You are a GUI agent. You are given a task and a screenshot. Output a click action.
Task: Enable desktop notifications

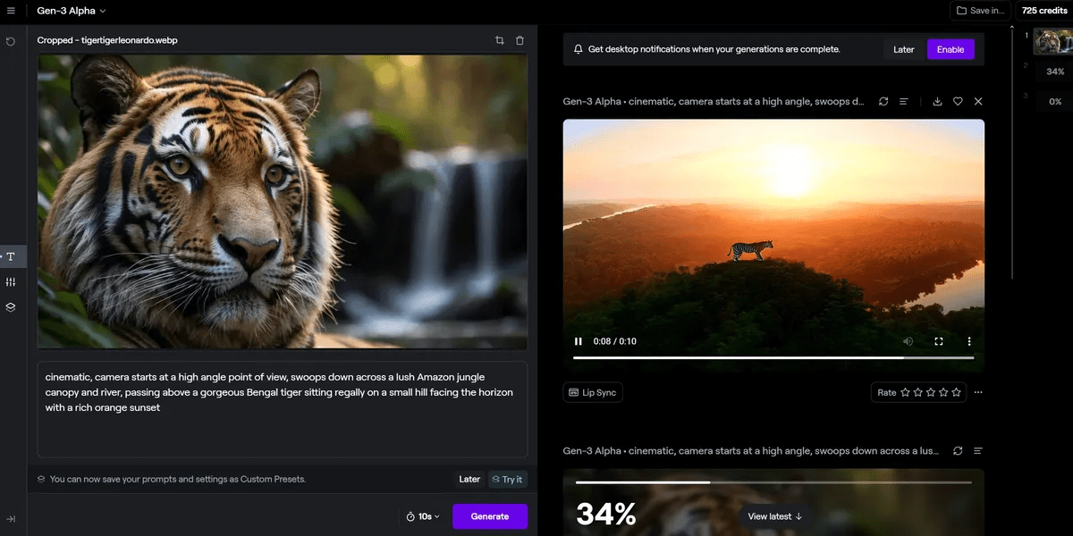[x=950, y=49]
